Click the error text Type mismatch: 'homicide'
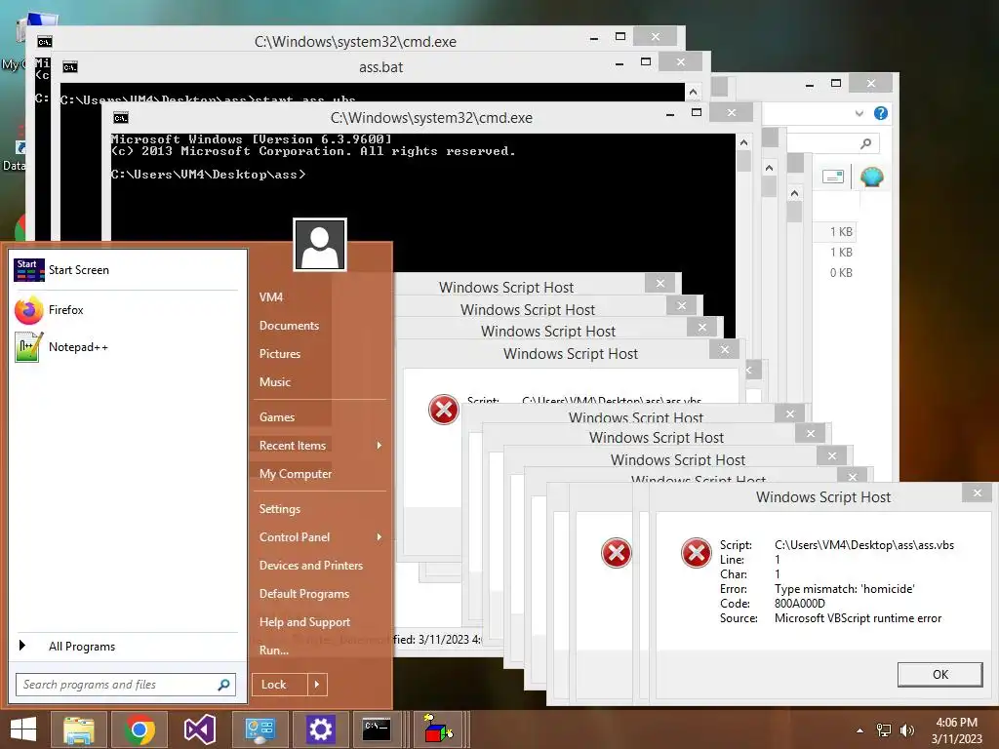 (844, 589)
